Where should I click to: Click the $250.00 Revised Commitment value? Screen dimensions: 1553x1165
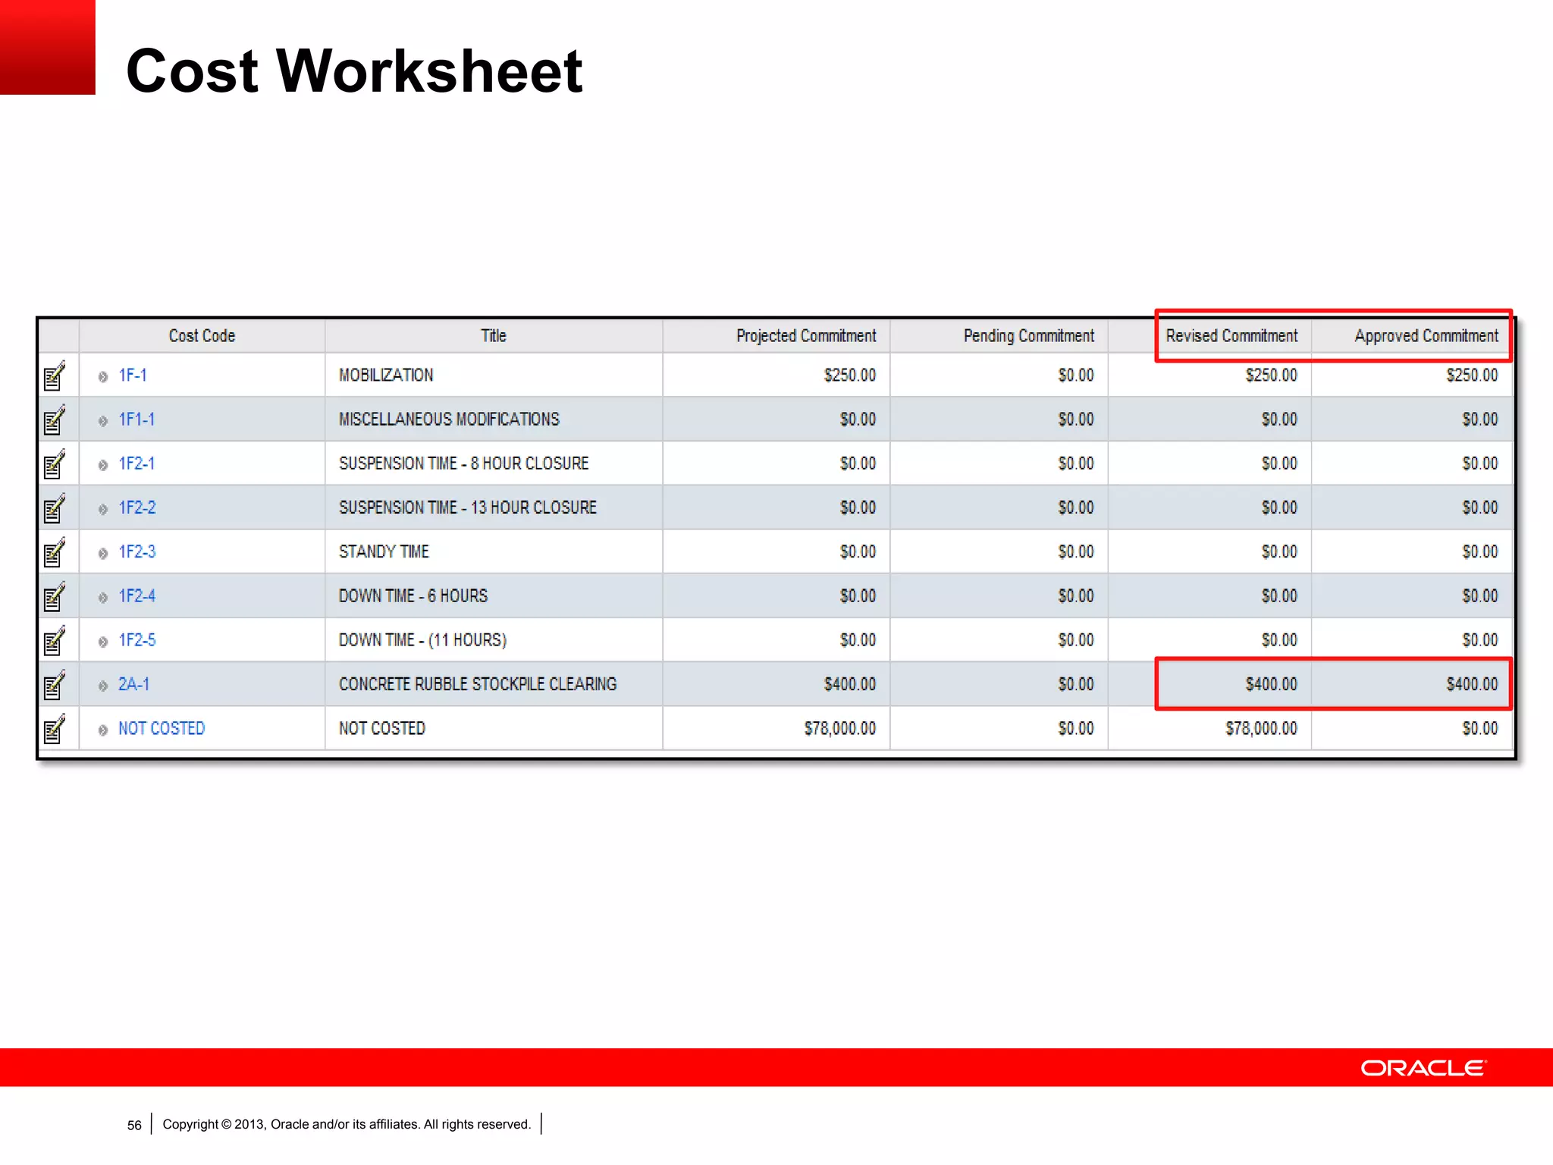(1272, 375)
